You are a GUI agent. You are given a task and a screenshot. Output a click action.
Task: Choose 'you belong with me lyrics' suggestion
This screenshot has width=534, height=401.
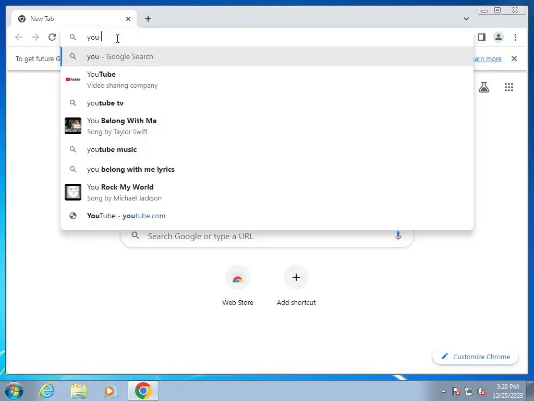click(x=267, y=169)
